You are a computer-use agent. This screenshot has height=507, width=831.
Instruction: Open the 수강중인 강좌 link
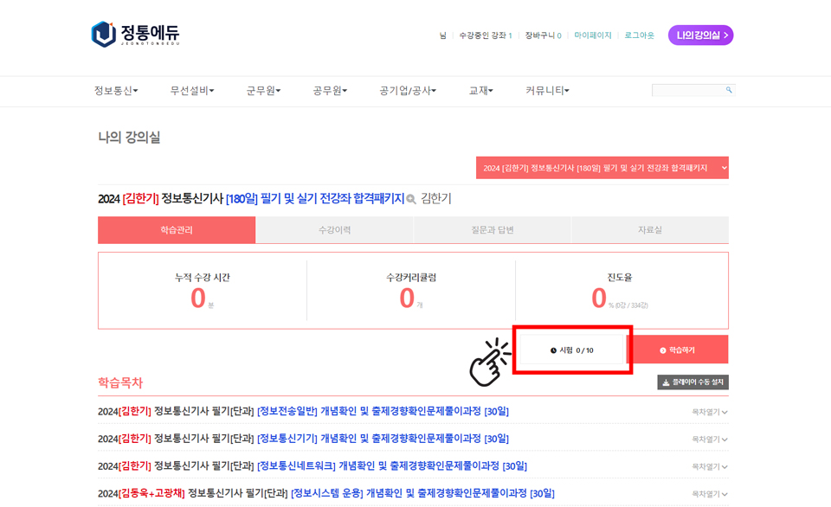click(485, 35)
